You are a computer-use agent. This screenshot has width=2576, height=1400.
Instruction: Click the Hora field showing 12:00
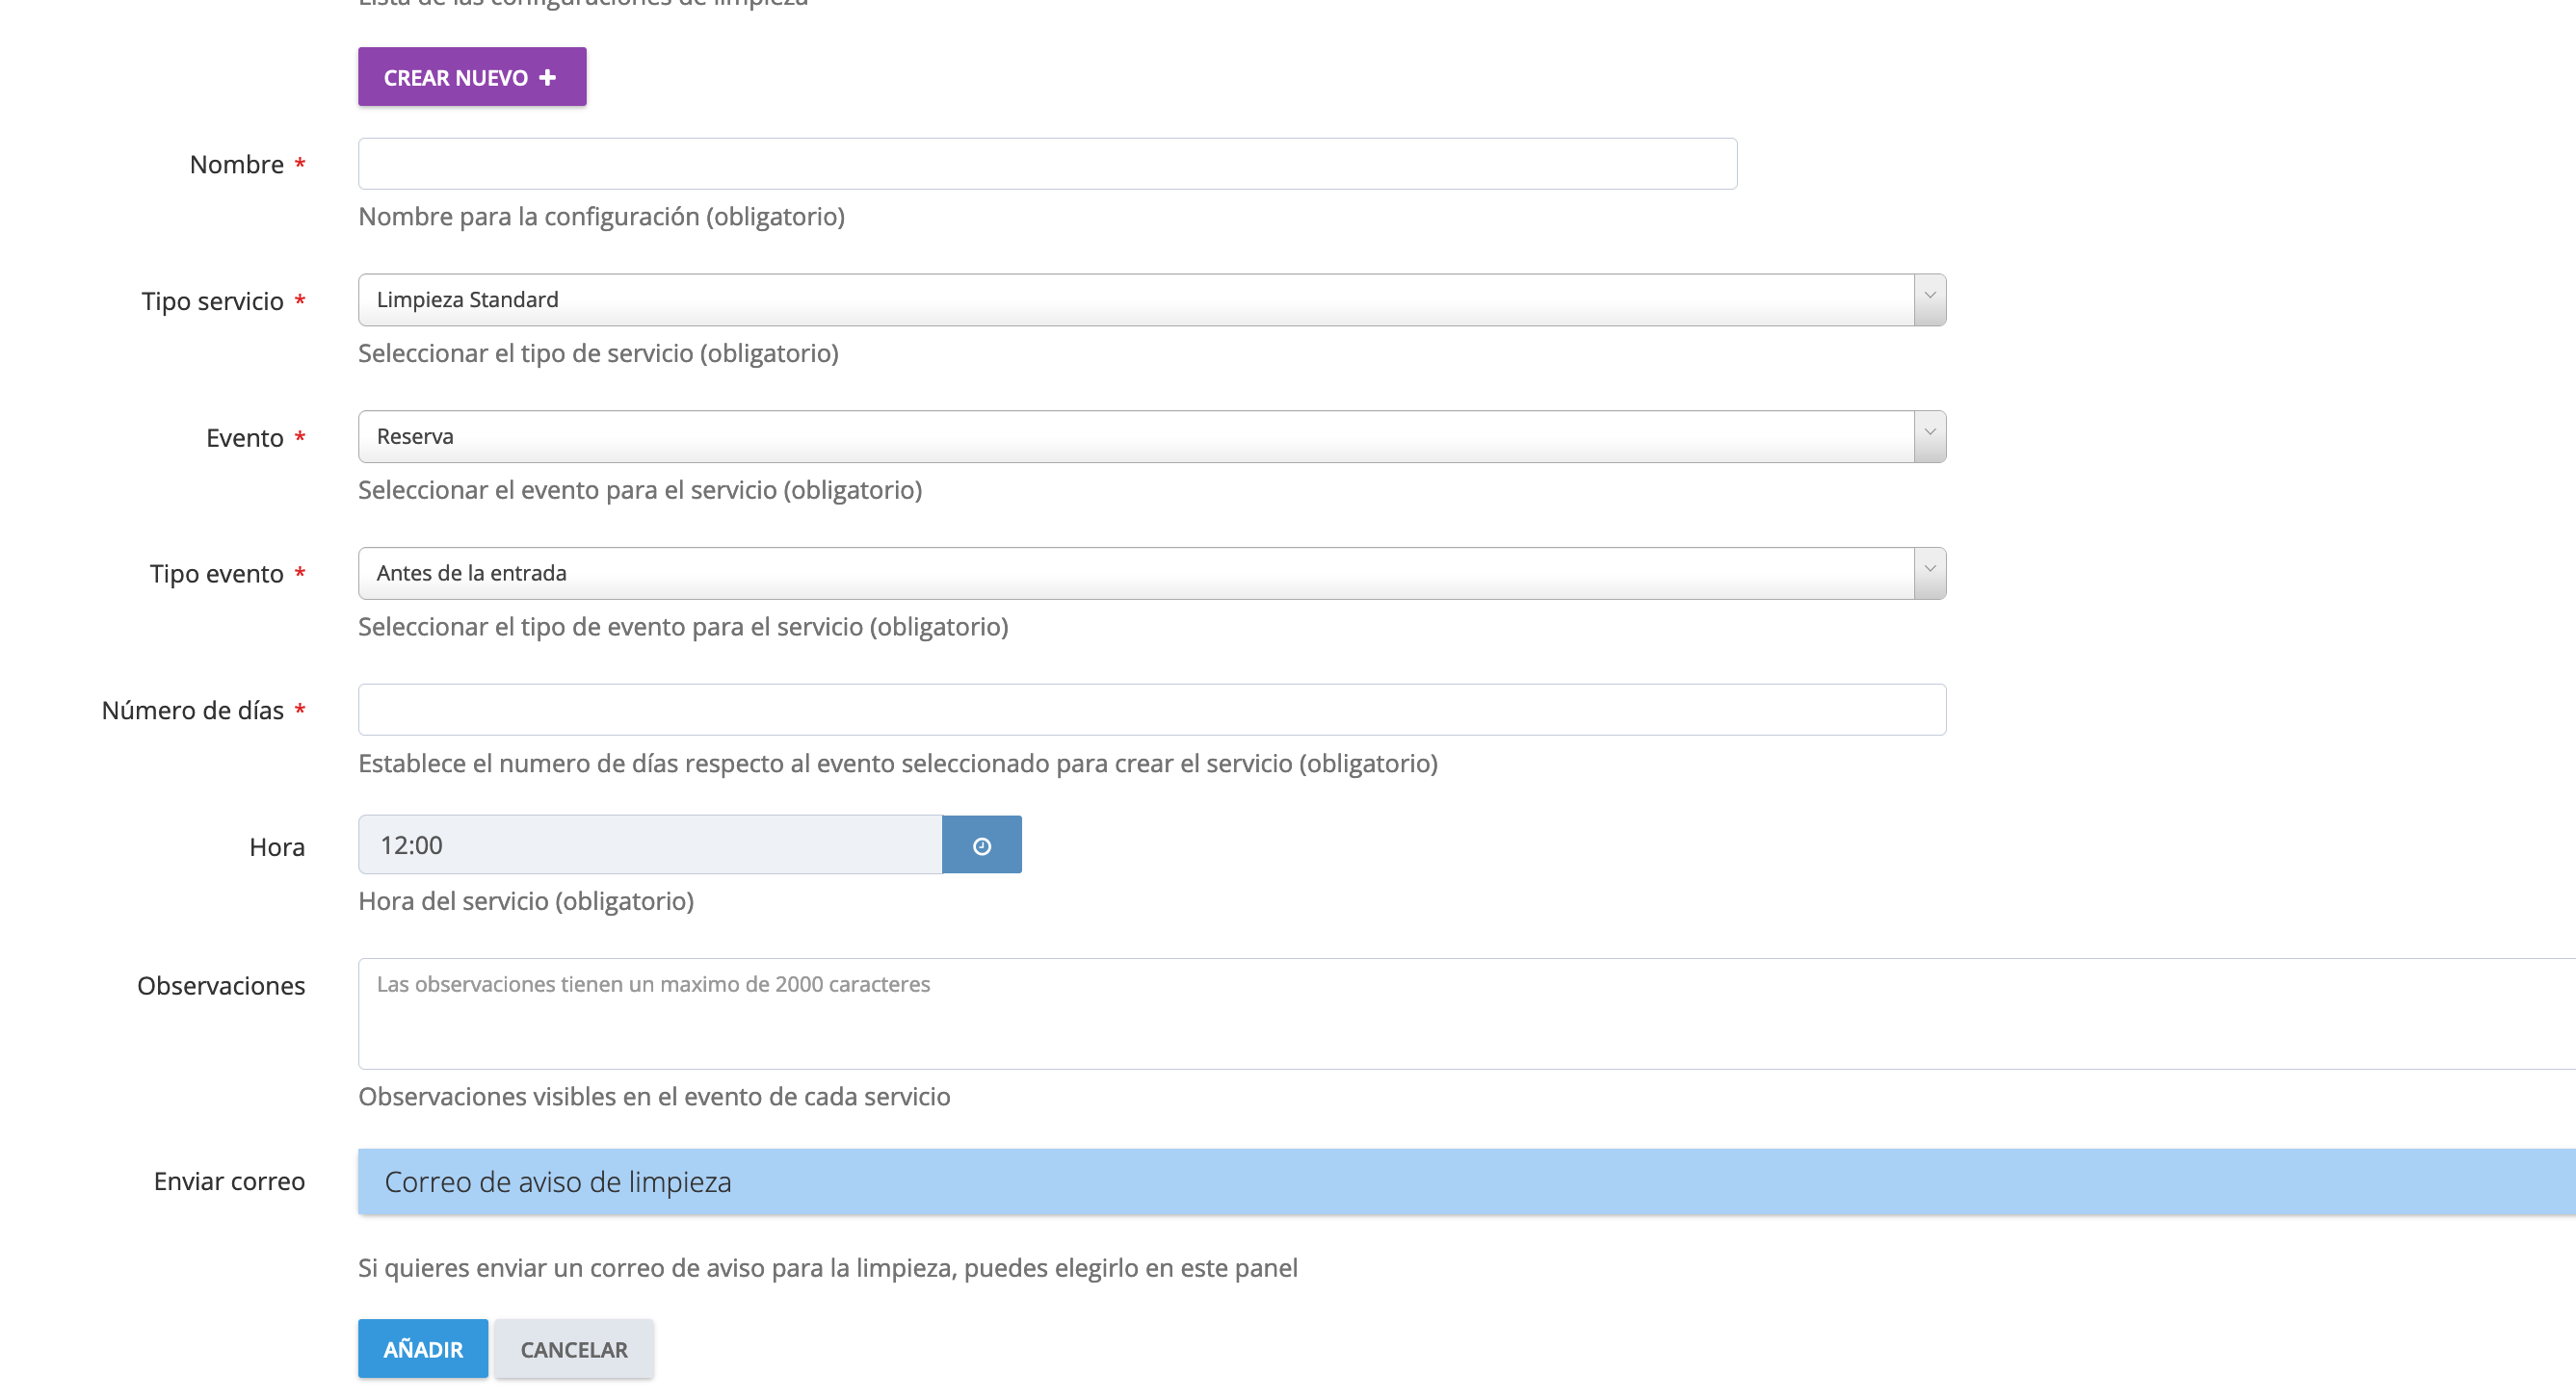click(650, 845)
